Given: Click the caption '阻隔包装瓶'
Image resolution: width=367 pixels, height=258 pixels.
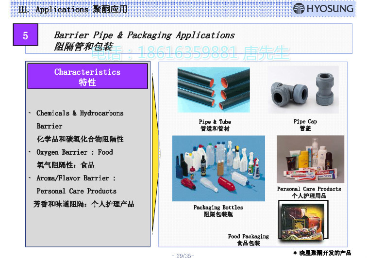Looking at the screenshot, I should 218,214.
